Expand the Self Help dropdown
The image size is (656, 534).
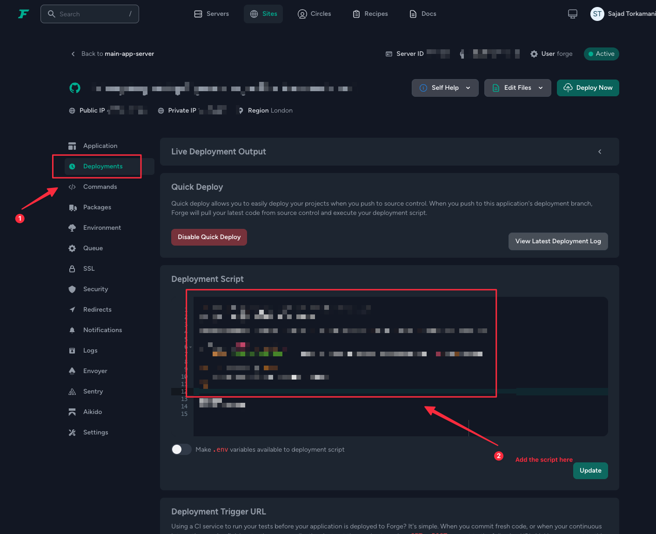[445, 88]
